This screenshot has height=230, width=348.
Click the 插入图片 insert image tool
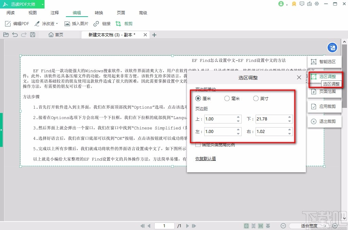click(x=76, y=23)
